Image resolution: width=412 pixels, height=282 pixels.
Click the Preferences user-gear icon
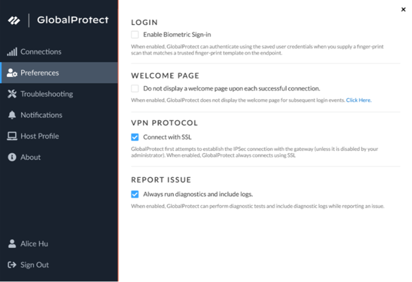(11, 73)
